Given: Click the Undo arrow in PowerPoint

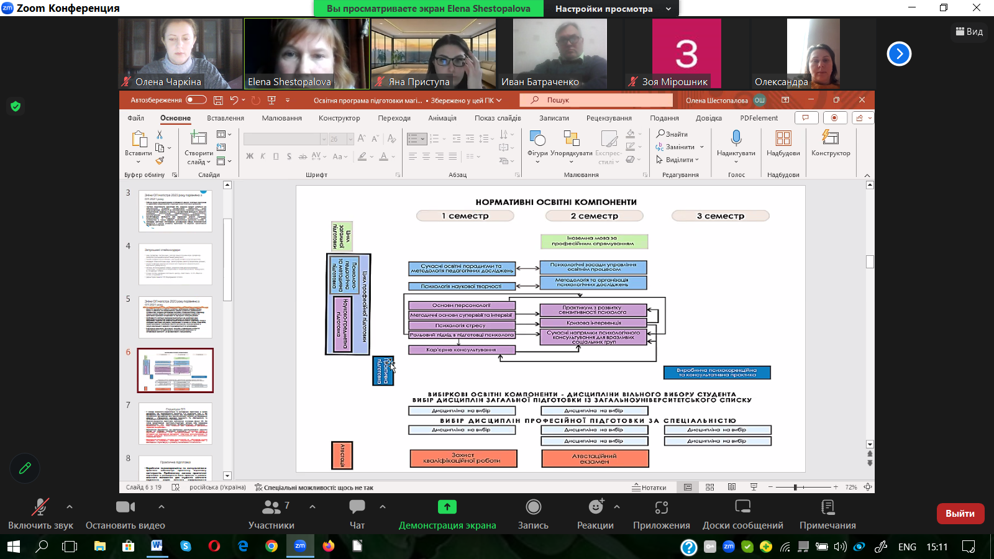Looking at the screenshot, I should coord(234,100).
